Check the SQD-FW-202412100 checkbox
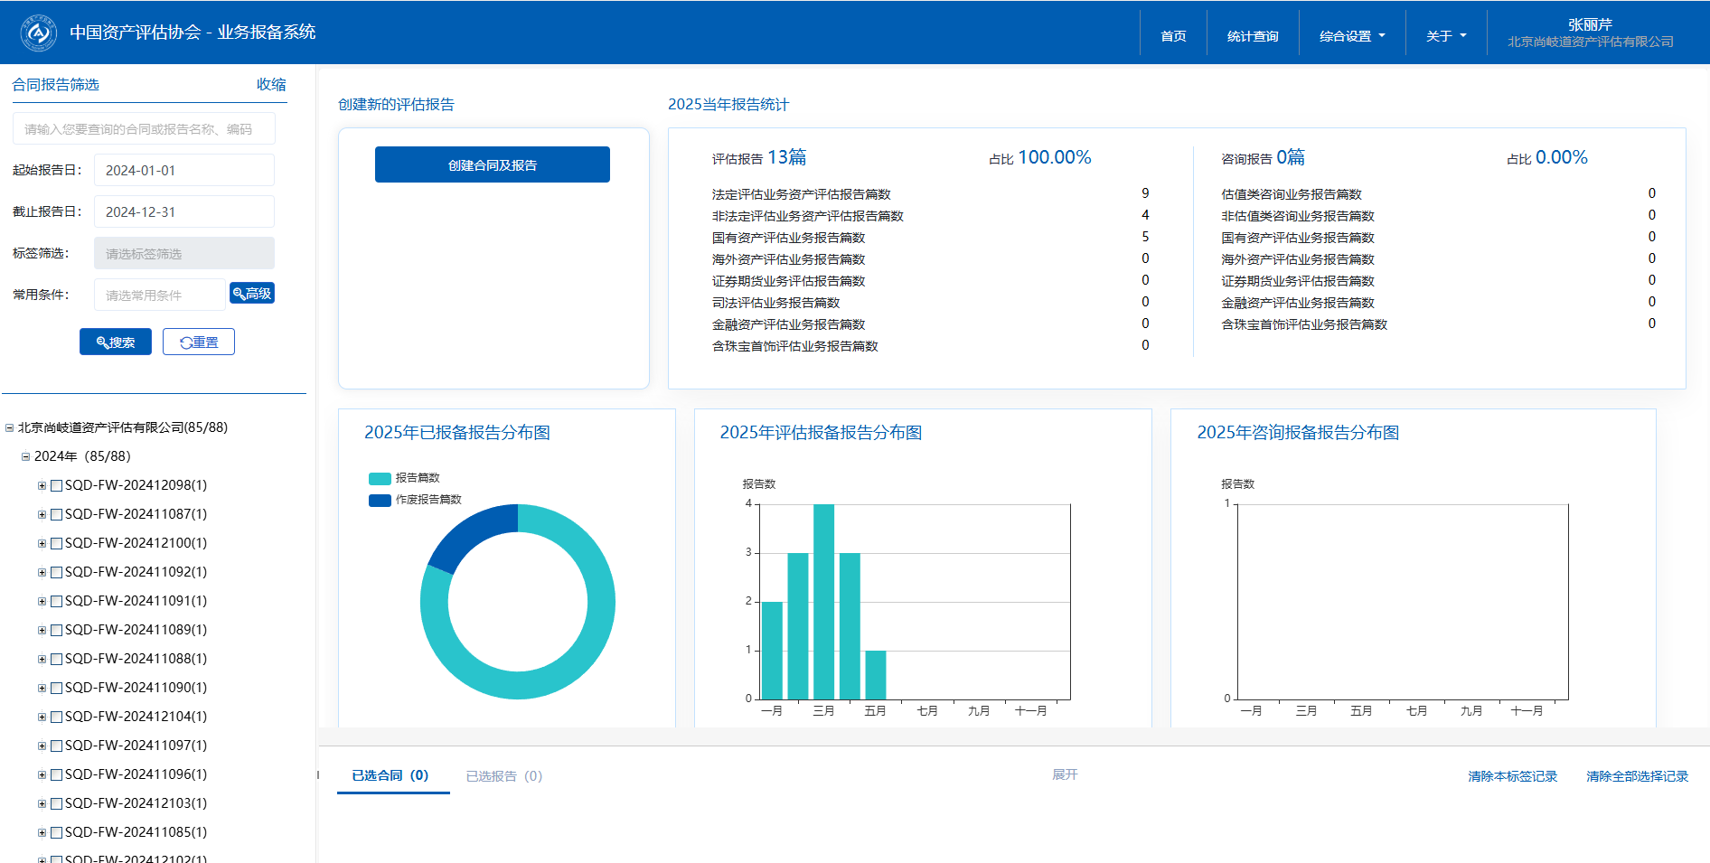 (x=57, y=544)
